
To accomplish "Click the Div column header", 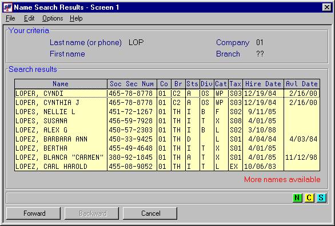I will point(207,84).
